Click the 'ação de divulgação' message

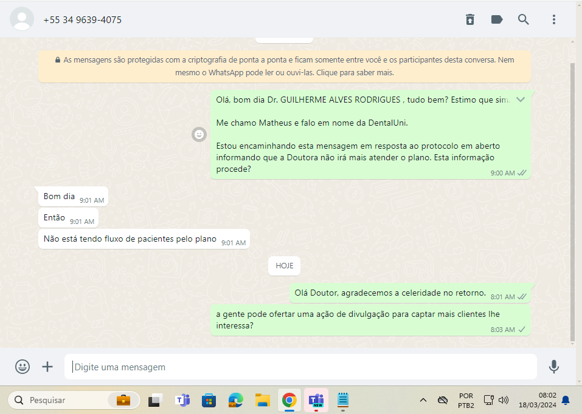point(370,321)
